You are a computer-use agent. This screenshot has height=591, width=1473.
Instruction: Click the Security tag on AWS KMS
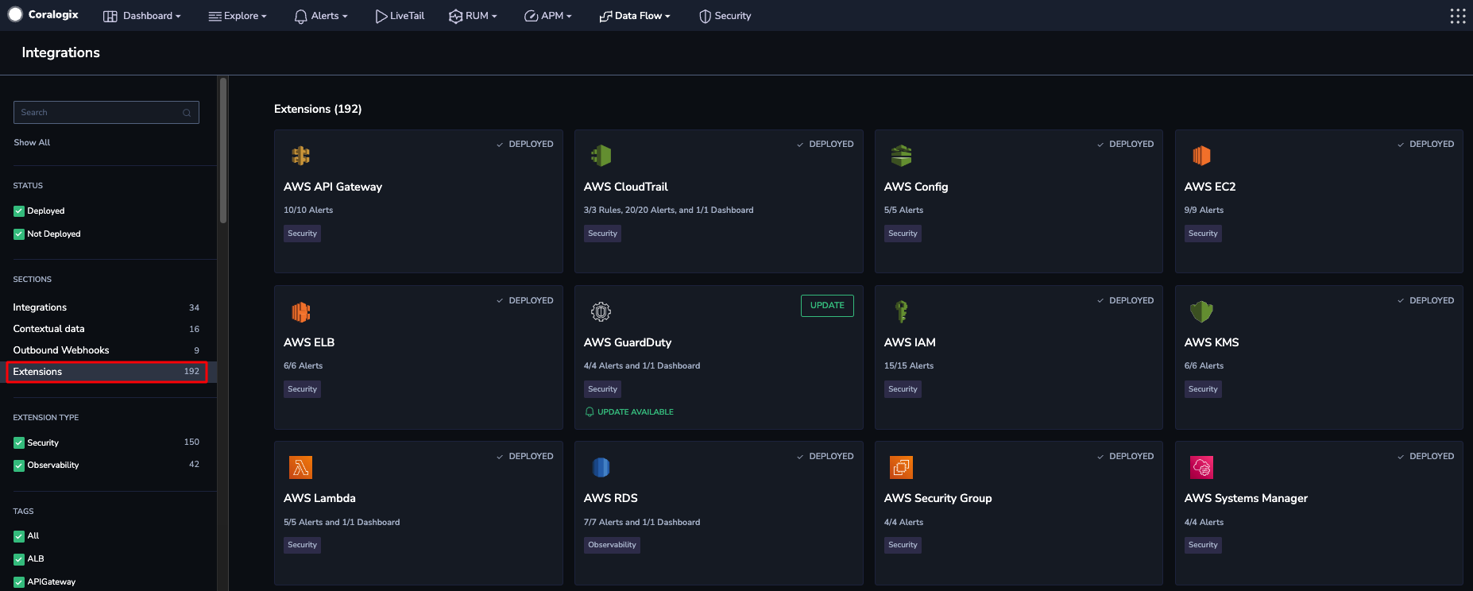(1203, 389)
